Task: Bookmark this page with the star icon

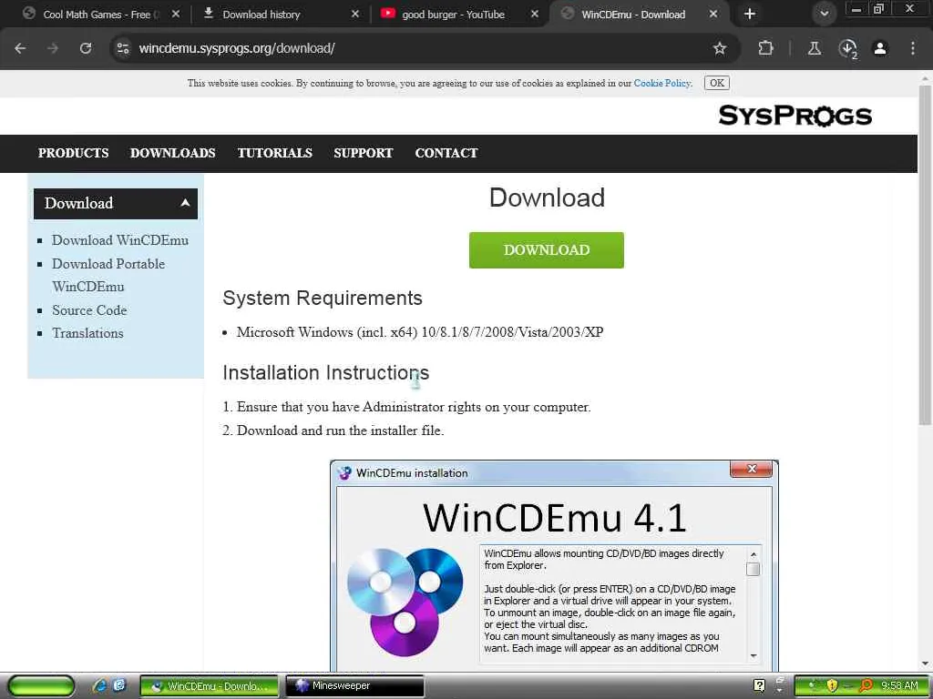Action: tap(720, 48)
